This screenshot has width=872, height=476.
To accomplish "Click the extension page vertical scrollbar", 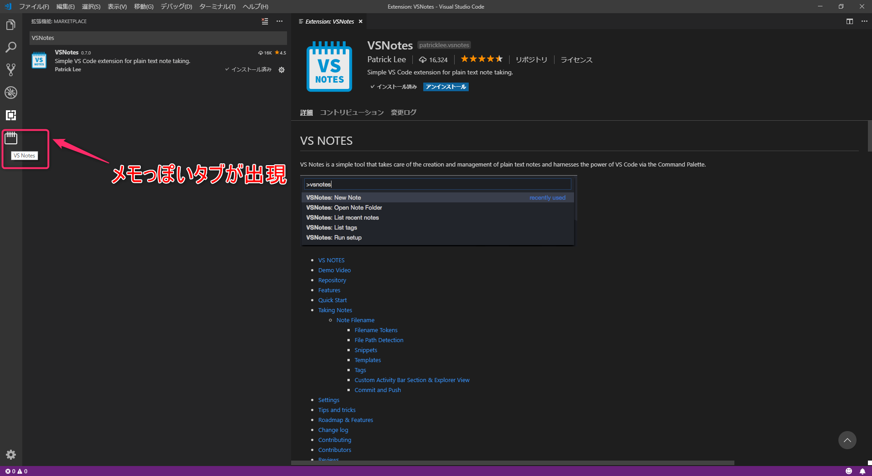I will [869, 136].
